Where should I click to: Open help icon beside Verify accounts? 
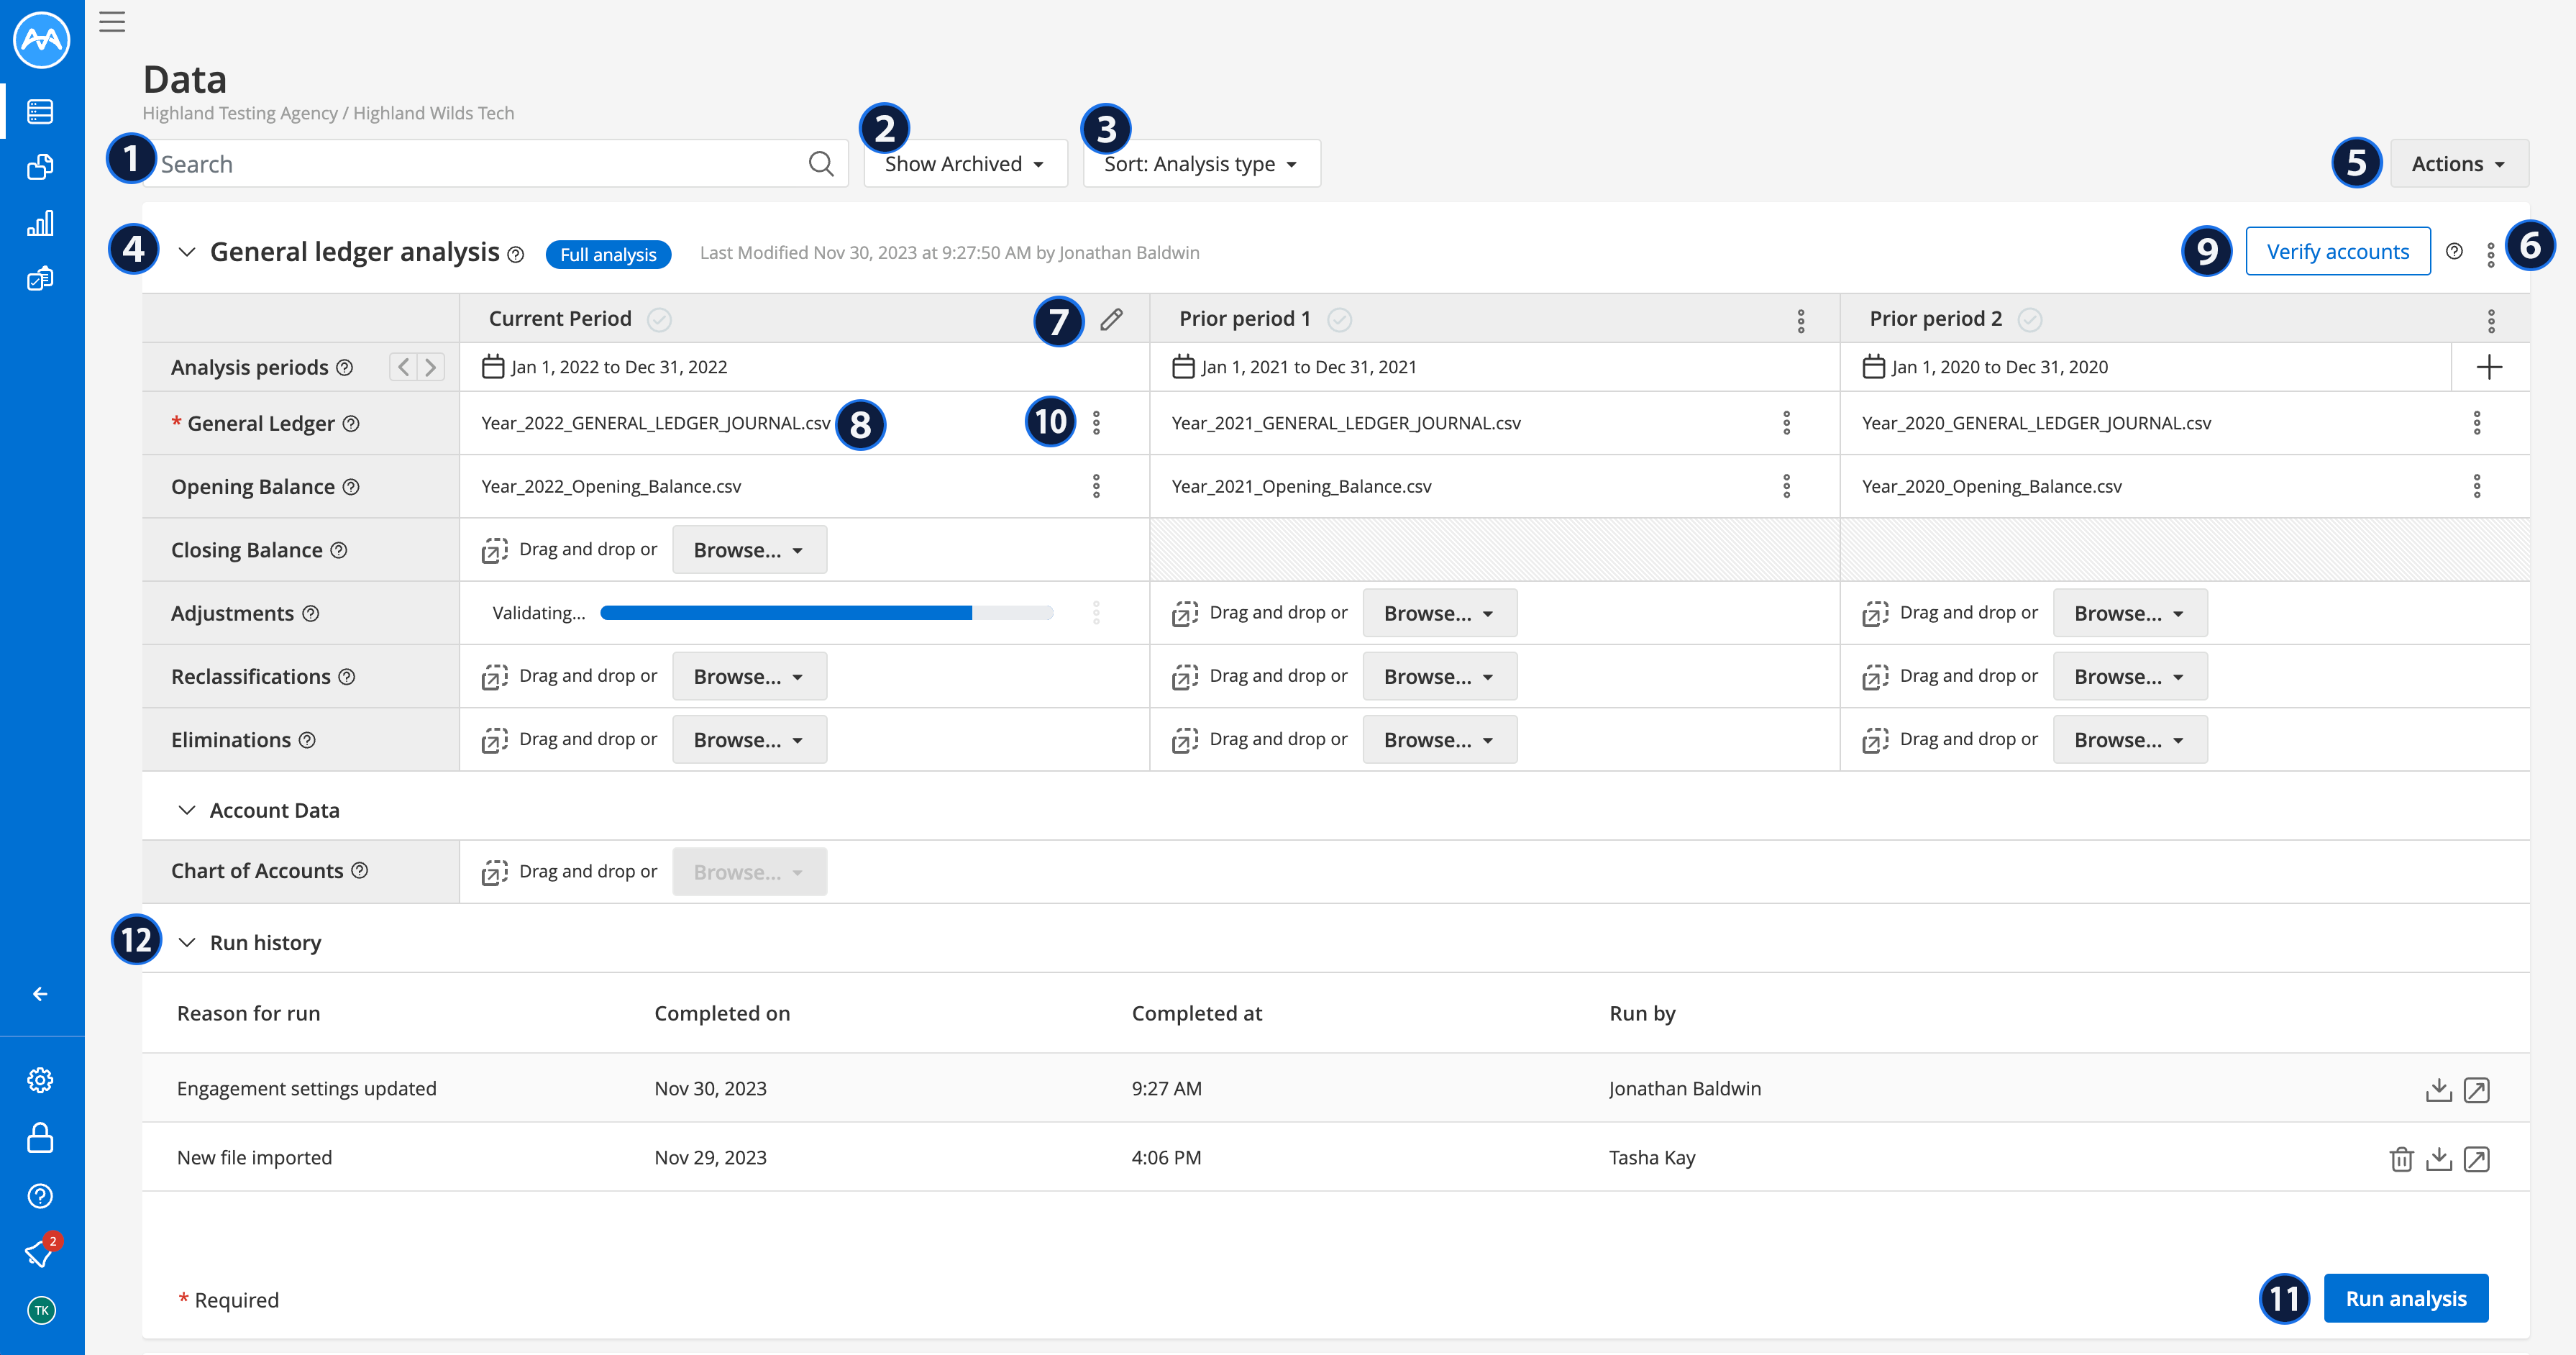tap(2454, 251)
